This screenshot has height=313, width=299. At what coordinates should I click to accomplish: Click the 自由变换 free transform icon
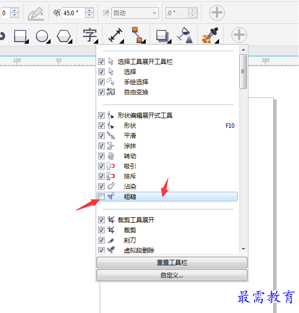click(111, 92)
